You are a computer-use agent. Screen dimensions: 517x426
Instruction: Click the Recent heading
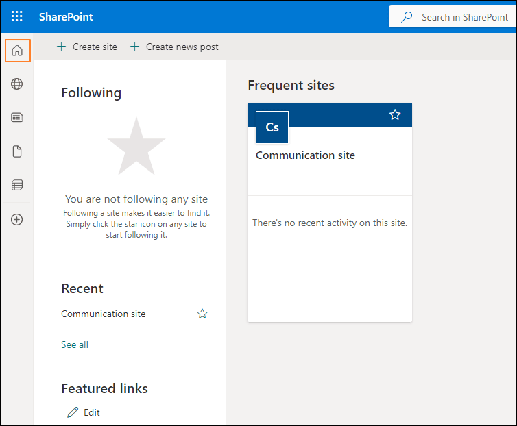82,288
